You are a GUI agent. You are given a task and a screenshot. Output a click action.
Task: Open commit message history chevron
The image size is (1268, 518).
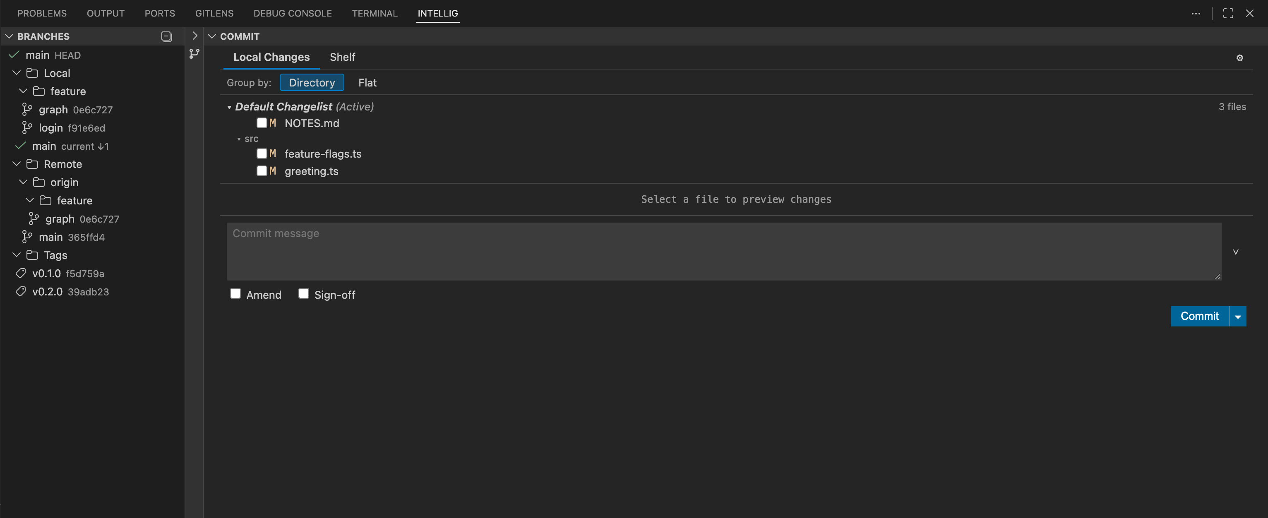click(1235, 252)
